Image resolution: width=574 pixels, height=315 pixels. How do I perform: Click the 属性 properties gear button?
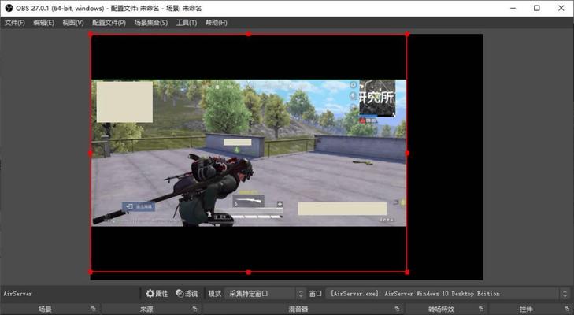point(157,294)
